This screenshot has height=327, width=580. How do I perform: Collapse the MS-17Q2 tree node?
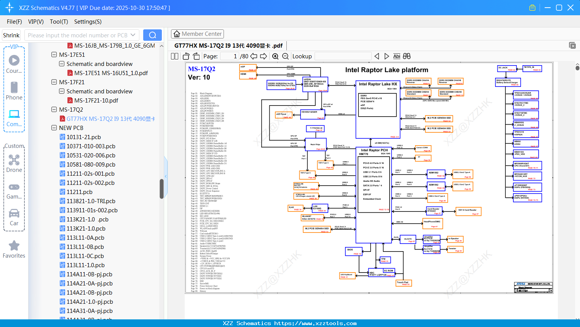(x=54, y=110)
